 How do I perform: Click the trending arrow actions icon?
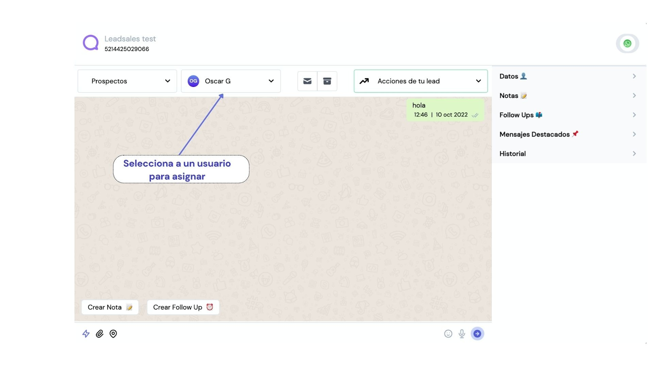tap(364, 81)
